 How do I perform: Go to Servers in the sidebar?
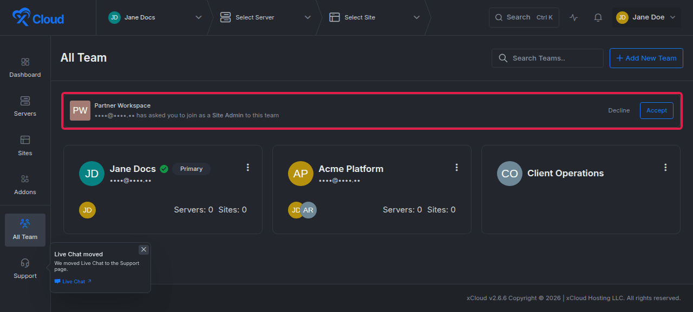pos(25,107)
